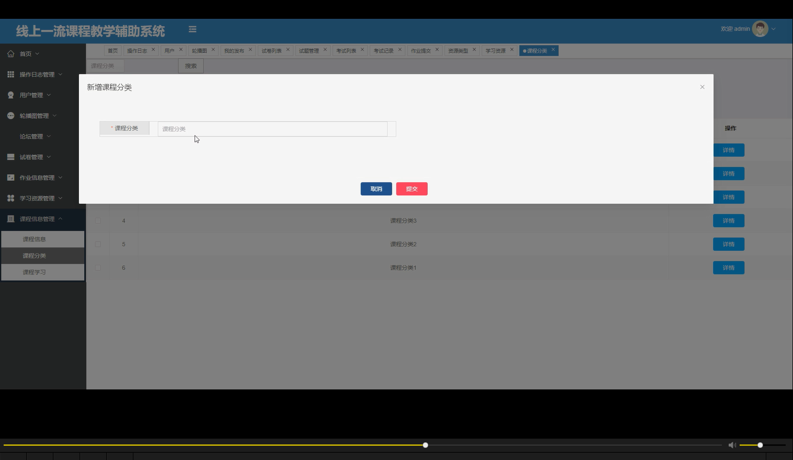Click the 课程分类 search field behind the dialog
The width and height of the screenshot is (793, 460).
pos(105,66)
